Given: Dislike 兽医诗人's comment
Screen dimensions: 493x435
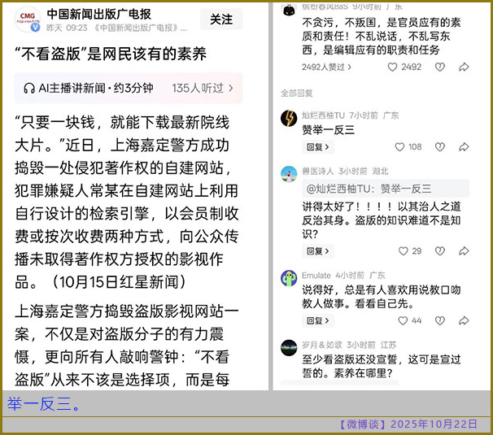Looking at the screenshot, I should click(x=440, y=251).
